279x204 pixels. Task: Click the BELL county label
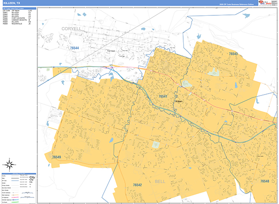160,182
